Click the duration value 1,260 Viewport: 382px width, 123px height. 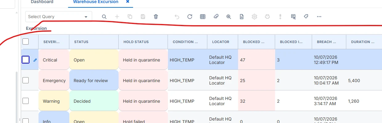tap(353, 101)
